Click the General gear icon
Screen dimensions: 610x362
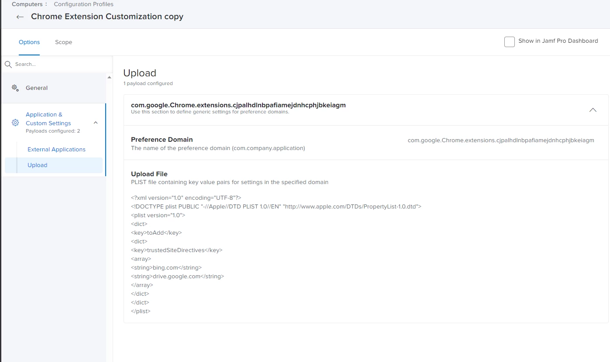15,88
